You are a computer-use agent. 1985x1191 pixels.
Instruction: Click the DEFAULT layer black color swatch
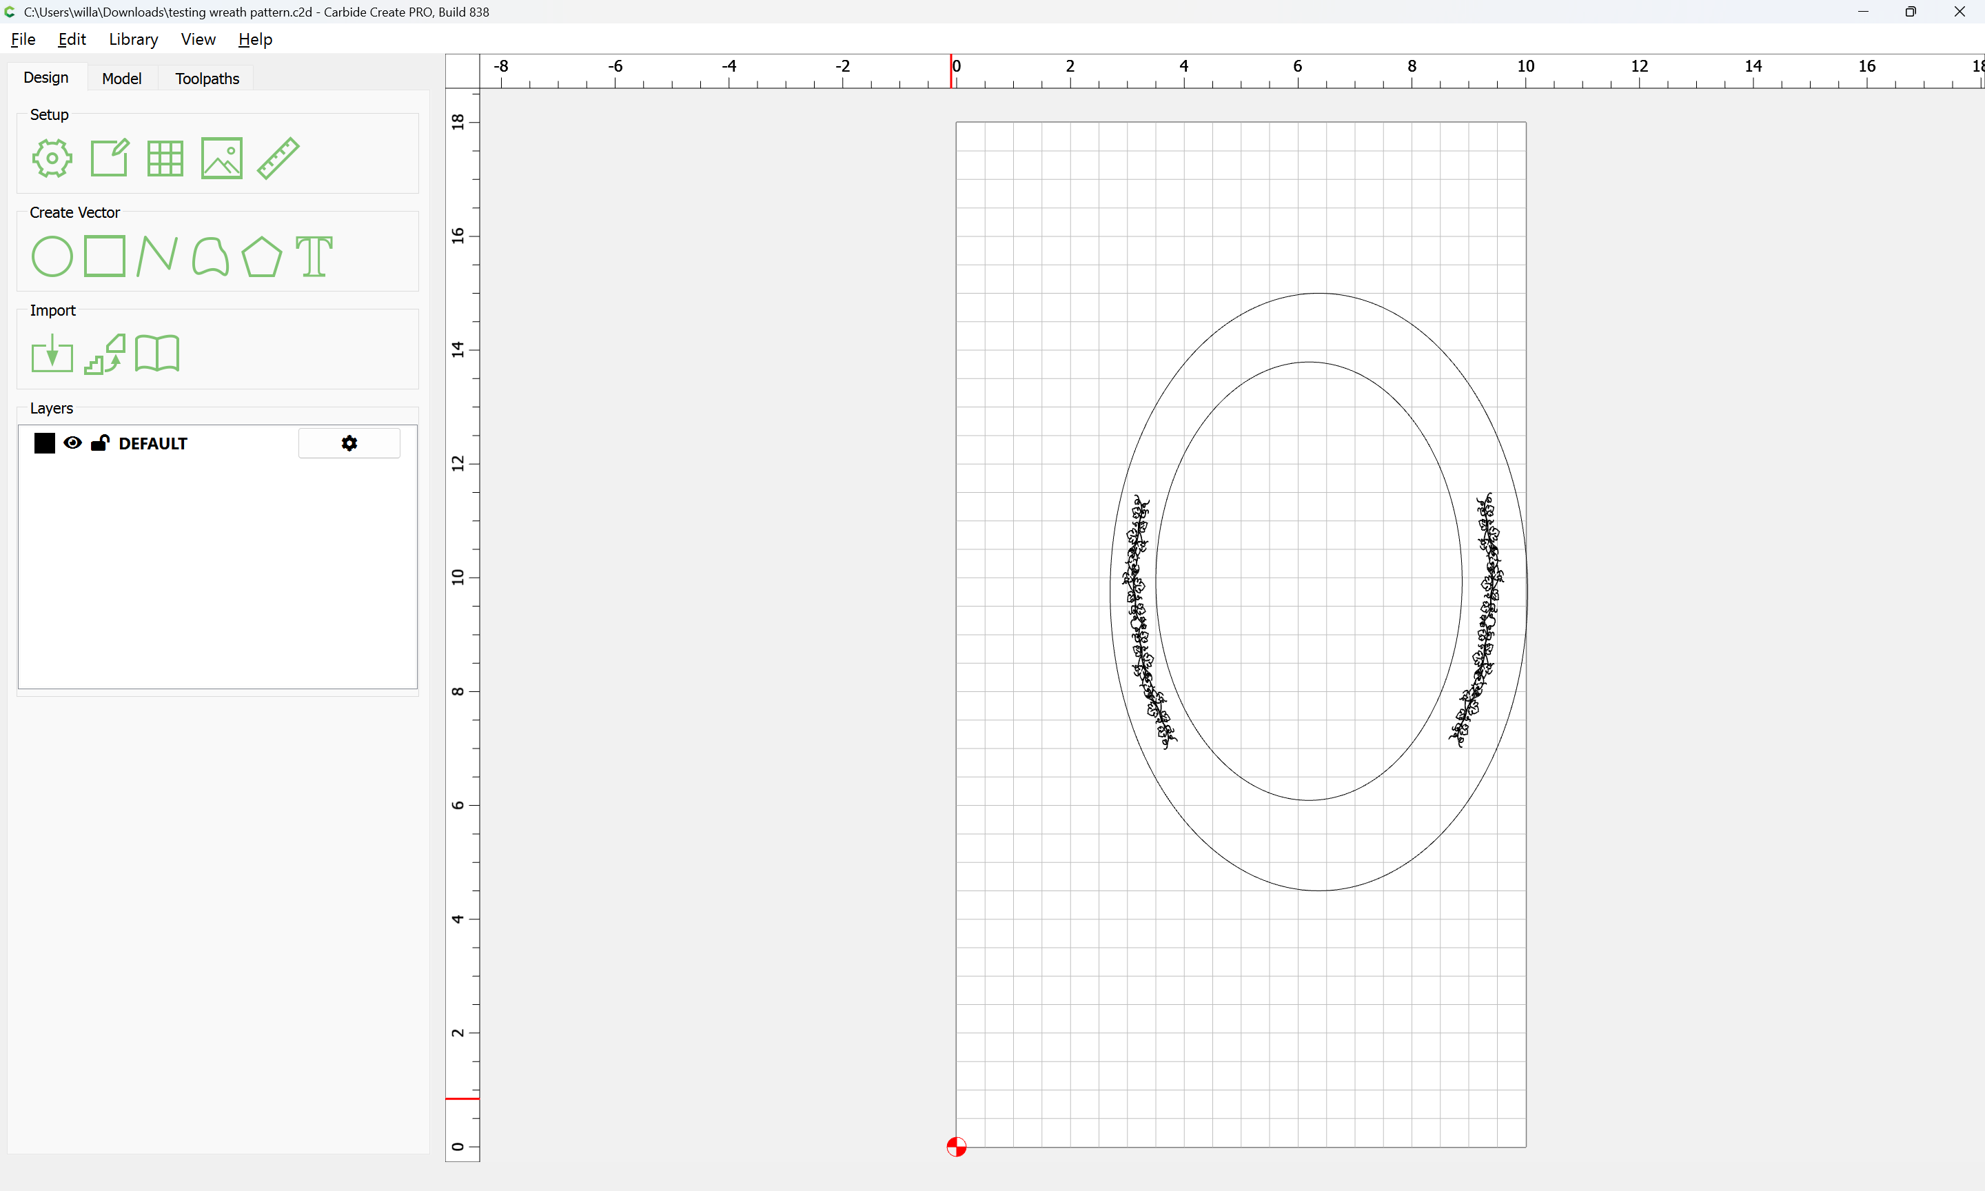[x=45, y=443]
